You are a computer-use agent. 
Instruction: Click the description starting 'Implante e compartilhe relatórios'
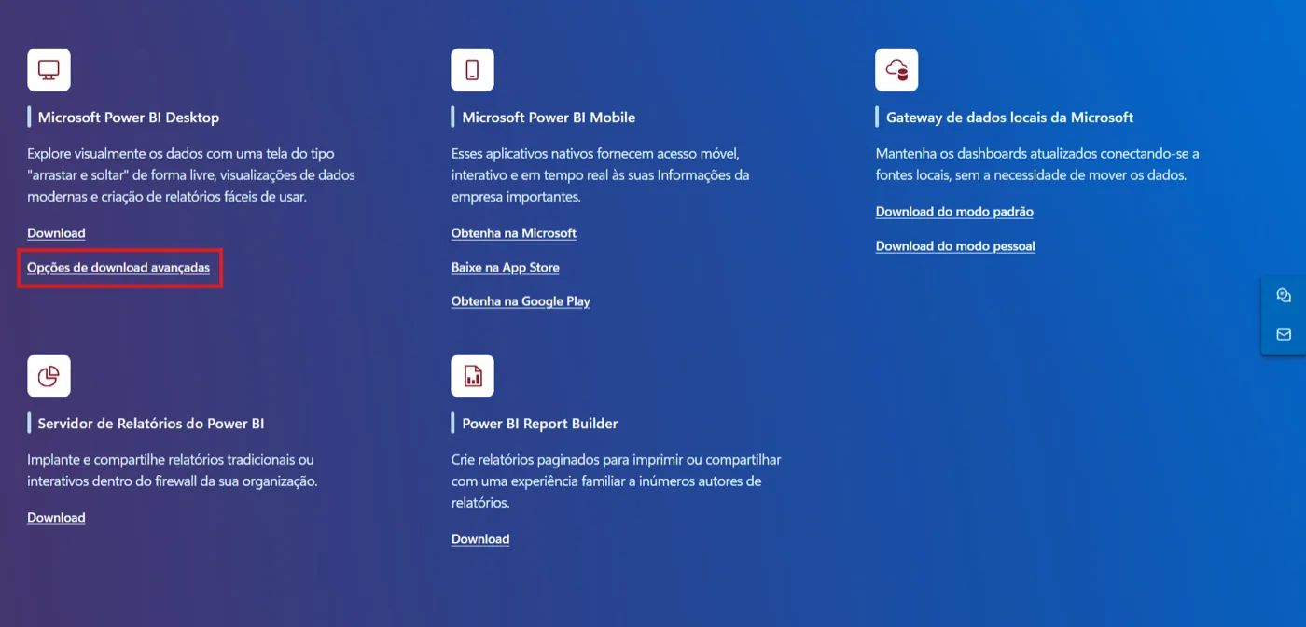(x=173, y=470)
